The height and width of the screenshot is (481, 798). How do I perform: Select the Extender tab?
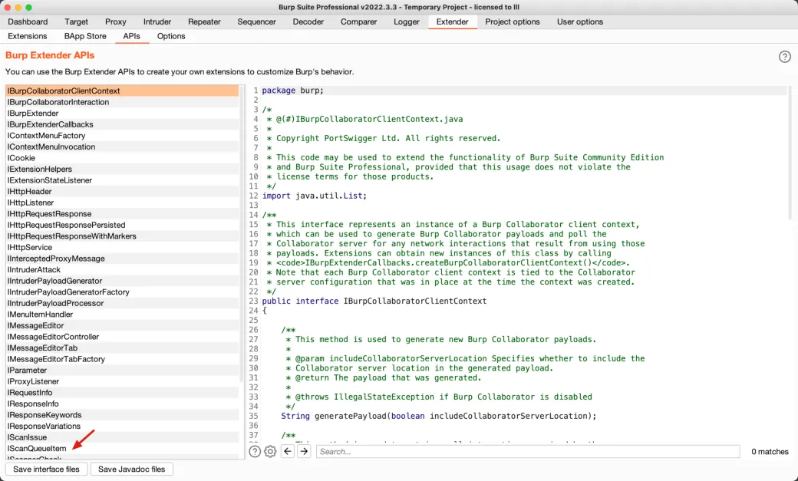pos(453,22)
